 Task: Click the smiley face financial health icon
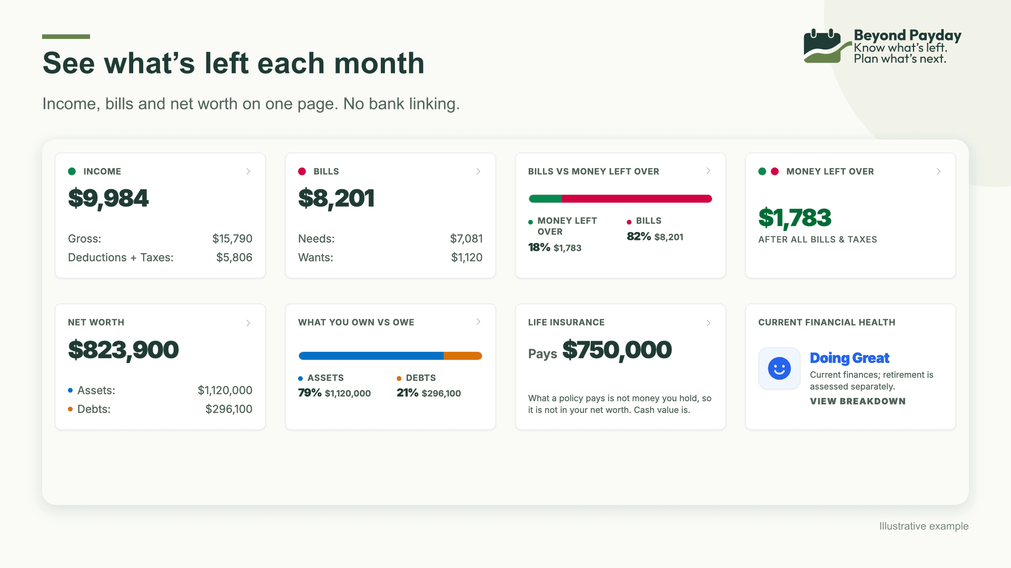[x=779, y=368]
